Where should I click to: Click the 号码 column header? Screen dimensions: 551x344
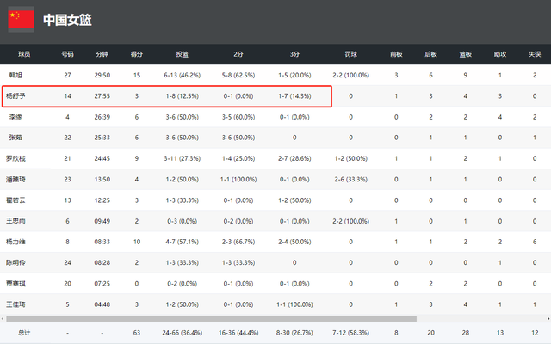[x=68, y=54]
